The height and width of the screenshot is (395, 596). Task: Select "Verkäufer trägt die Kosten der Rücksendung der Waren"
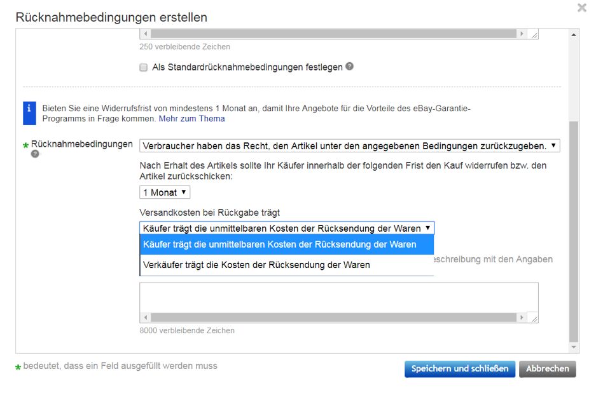coord(254,264)
